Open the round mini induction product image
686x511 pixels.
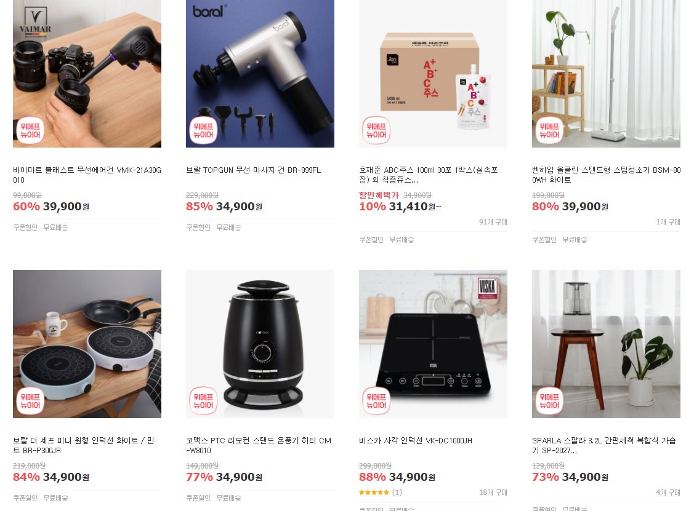coord(87,344)
